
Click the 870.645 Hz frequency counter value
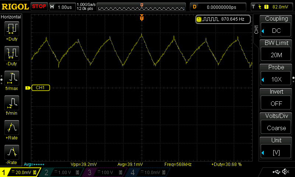point(233,19)
